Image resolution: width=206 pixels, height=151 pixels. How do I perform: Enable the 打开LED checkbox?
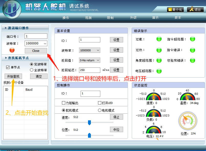(100, 103)
